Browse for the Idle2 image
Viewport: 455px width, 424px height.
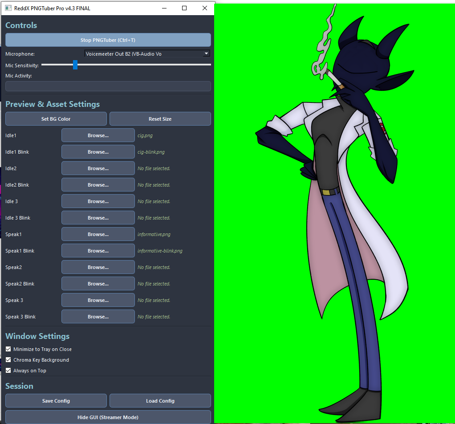tap(98, 168)
